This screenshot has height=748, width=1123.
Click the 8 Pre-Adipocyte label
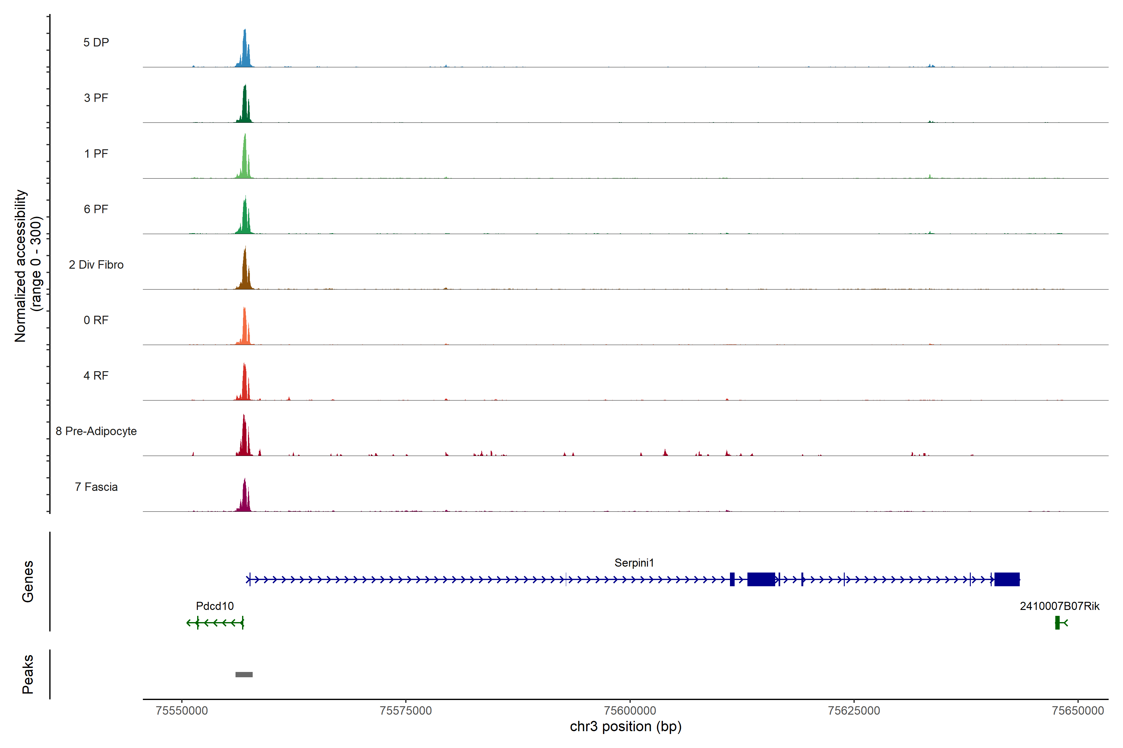(96, 431)
